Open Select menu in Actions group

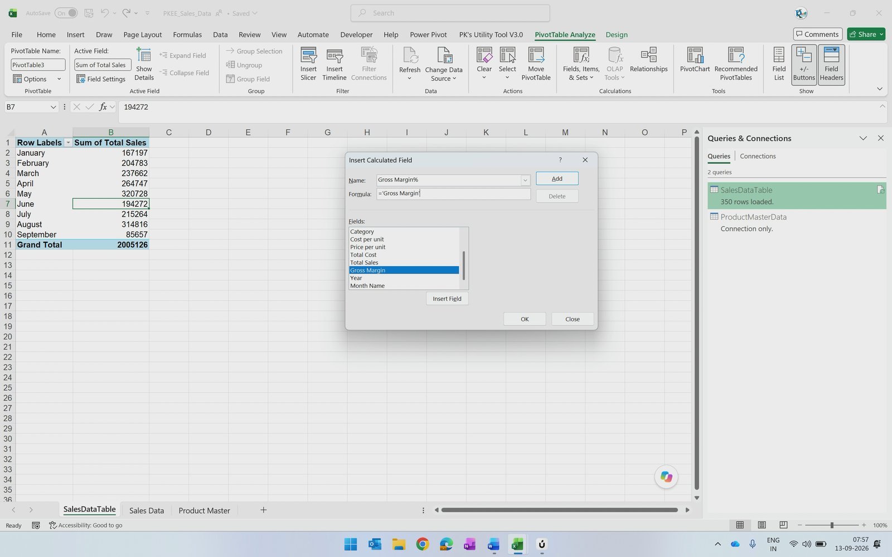tap(507, 64)
